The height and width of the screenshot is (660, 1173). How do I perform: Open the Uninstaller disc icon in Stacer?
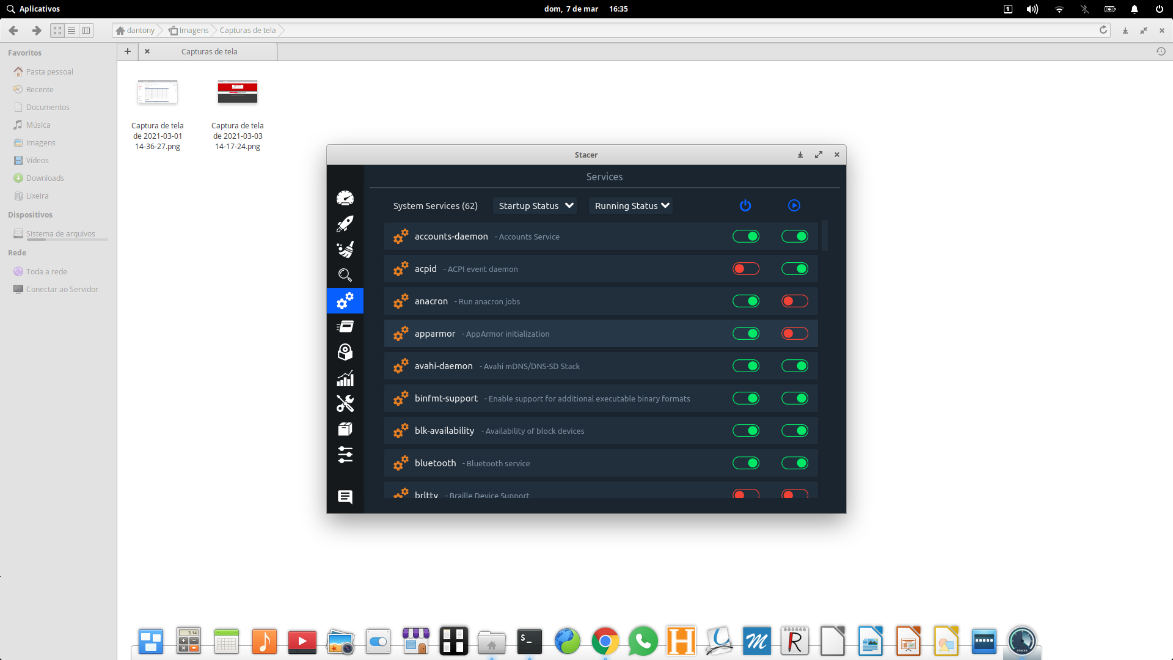pyautogui.click(x=345, y=352)
